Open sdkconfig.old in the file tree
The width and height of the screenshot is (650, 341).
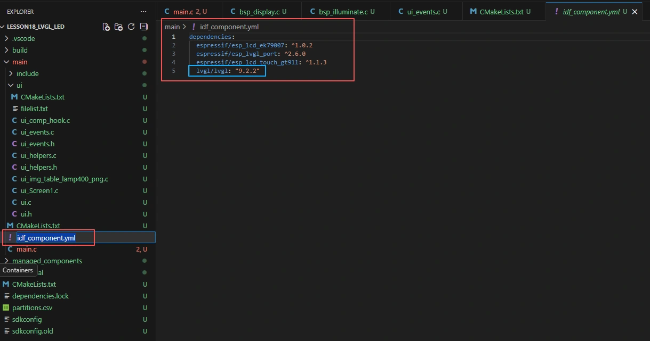(x=33, y=331)
